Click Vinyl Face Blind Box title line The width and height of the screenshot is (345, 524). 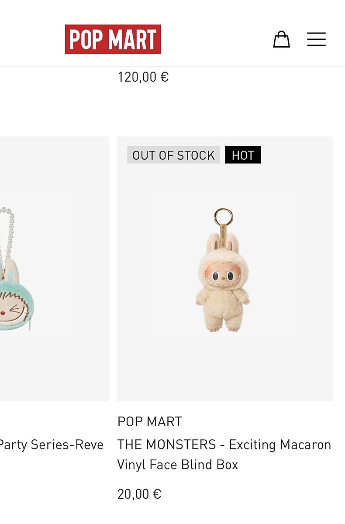tap(178, 464)
